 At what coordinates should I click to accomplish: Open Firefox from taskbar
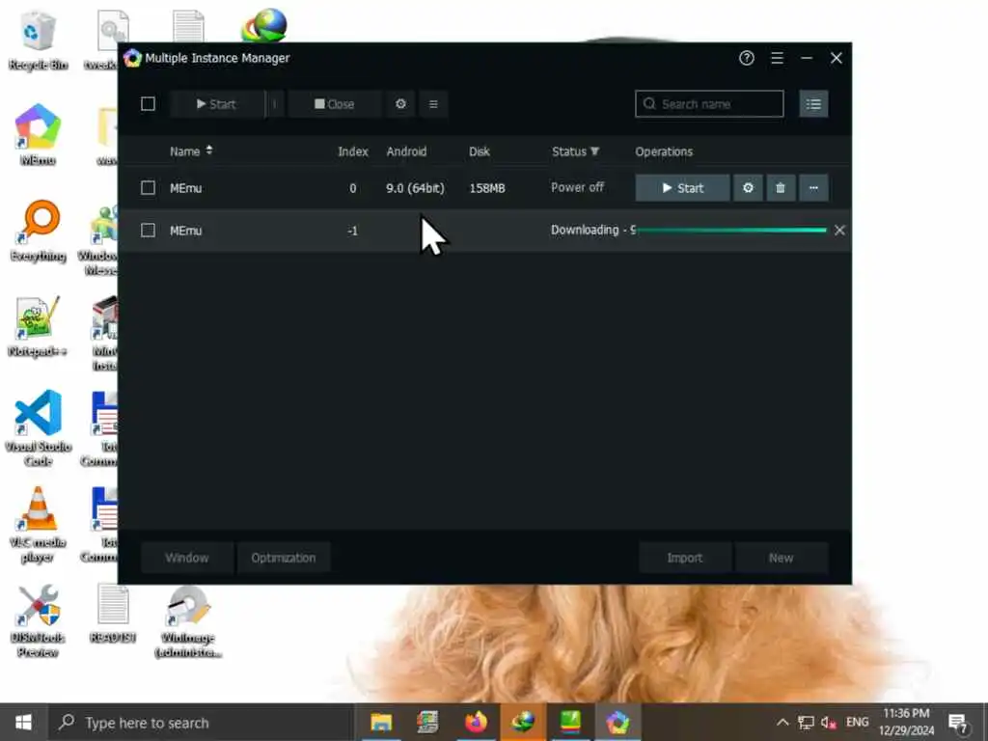(x=476, y=722)
